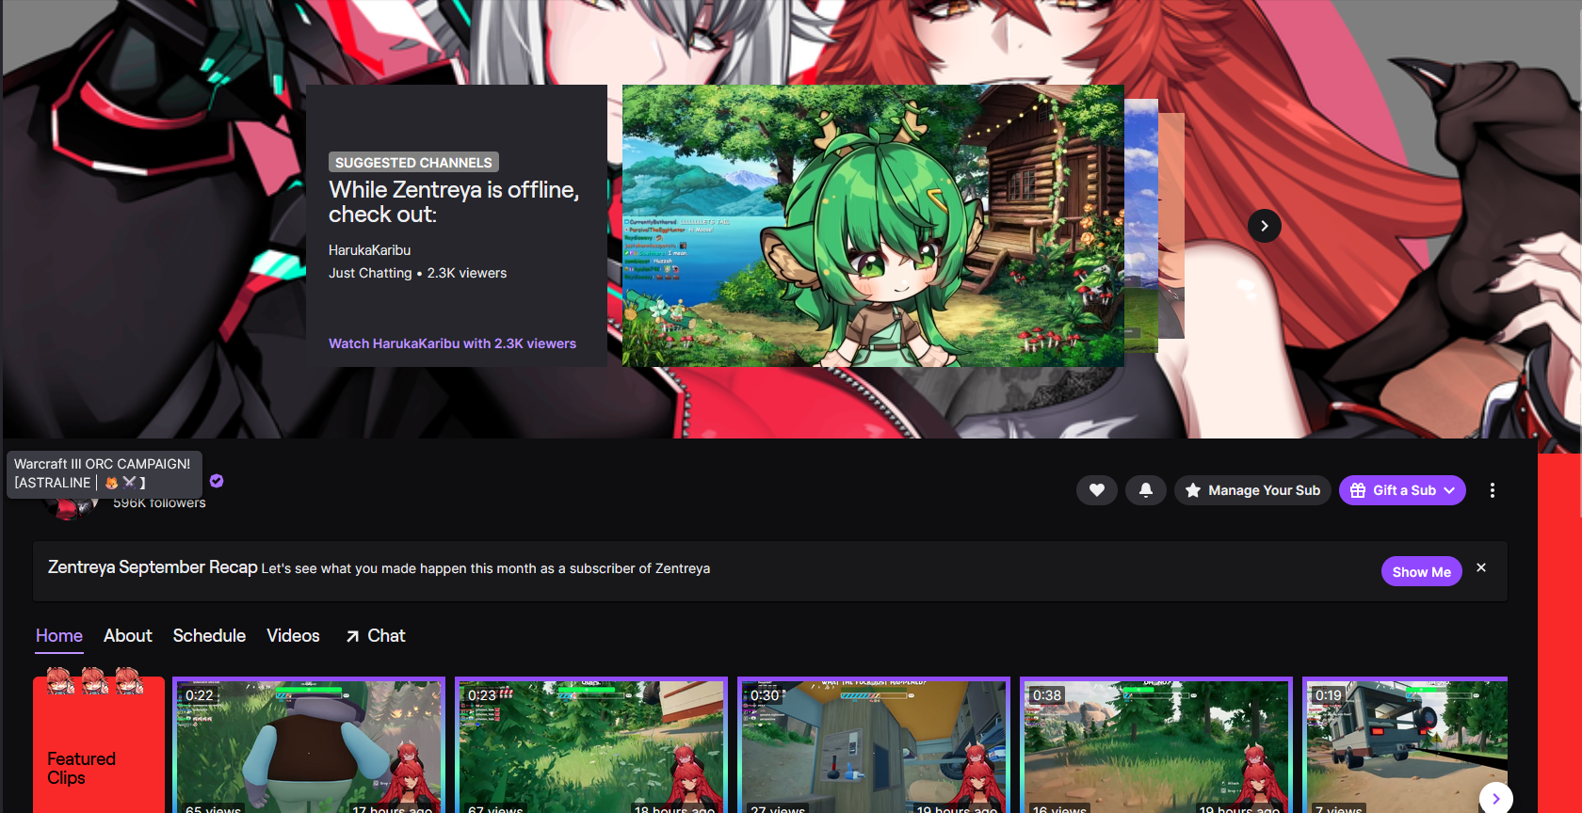The image size is (1582, 813).
Task: Switch to the Home tab
Action: (x=59, y=636)
